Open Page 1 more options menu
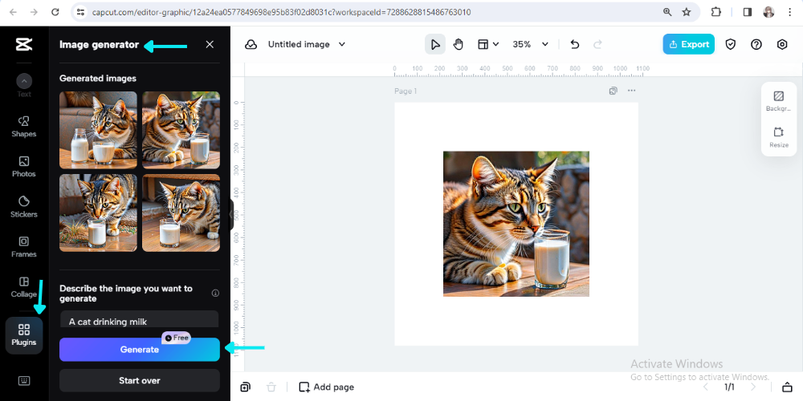 631,91
